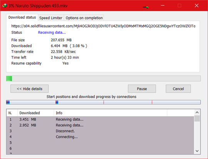Click the 207.655 MB file size value
Viewport: 208px width, 159px height.
(x=61, y=40)
